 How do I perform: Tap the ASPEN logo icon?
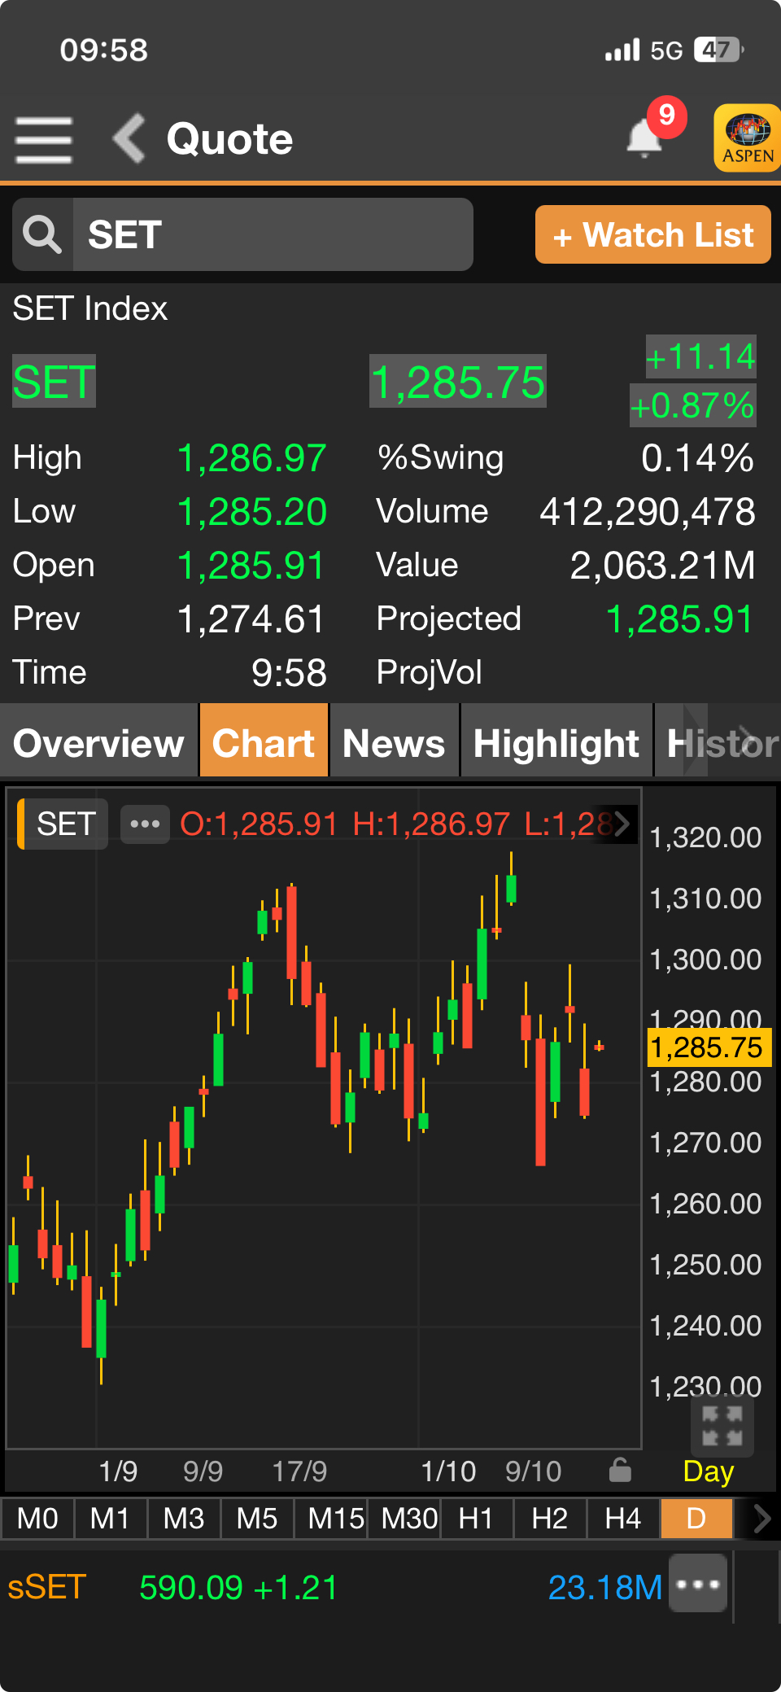point(747,138)
